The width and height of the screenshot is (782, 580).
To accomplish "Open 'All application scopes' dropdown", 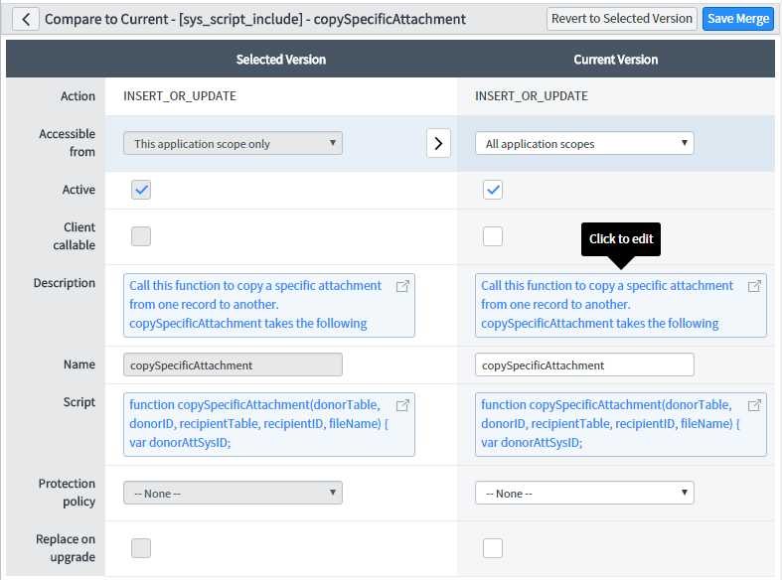I will [584, 143].
